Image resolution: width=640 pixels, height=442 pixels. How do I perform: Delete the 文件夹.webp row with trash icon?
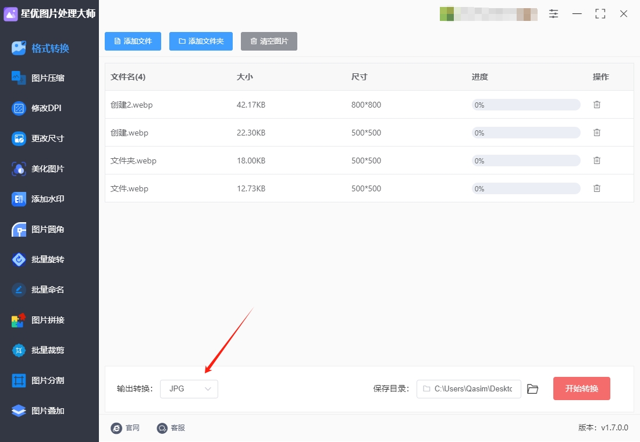point(597,161)
